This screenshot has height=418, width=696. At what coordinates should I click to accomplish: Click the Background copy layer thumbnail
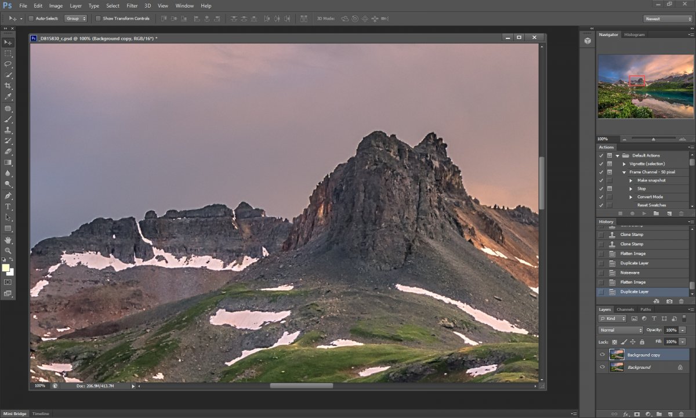point(617,355)
